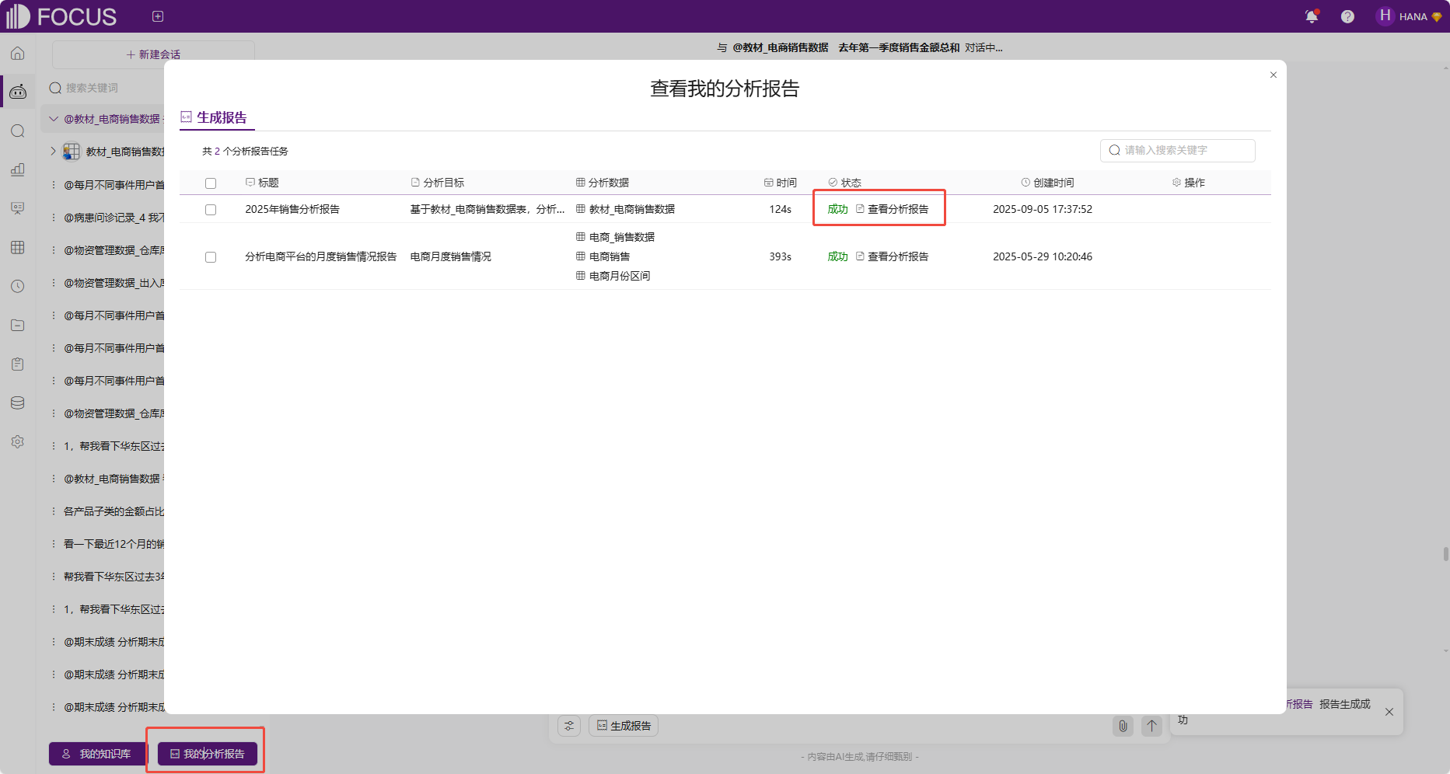Screen dimensions: 1450x774
Task: Click the paperclip attachment icon near input box
Action: 1123,726
